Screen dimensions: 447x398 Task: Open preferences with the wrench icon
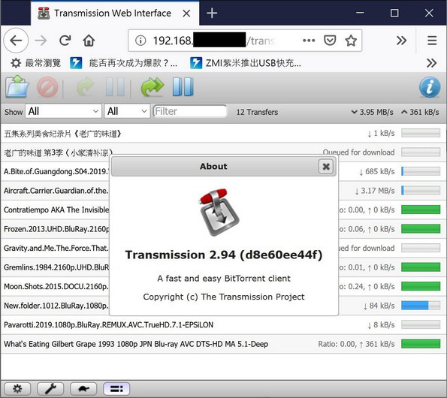[x=50, y=389]
